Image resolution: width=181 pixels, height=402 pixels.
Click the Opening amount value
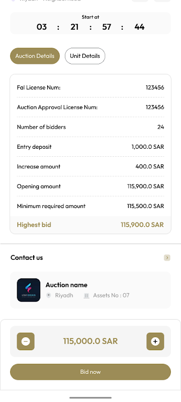[146, 186]
